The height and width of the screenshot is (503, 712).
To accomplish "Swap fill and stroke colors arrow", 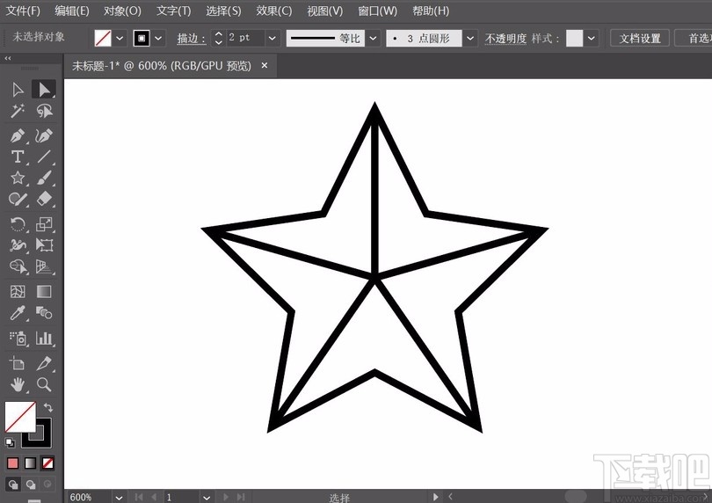I will 47,407.
